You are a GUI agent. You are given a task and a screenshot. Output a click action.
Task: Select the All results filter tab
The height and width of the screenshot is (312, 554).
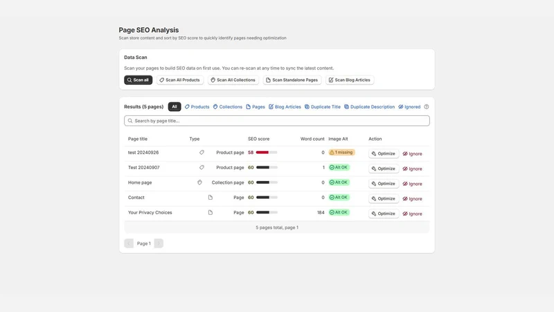coord(175,107)
